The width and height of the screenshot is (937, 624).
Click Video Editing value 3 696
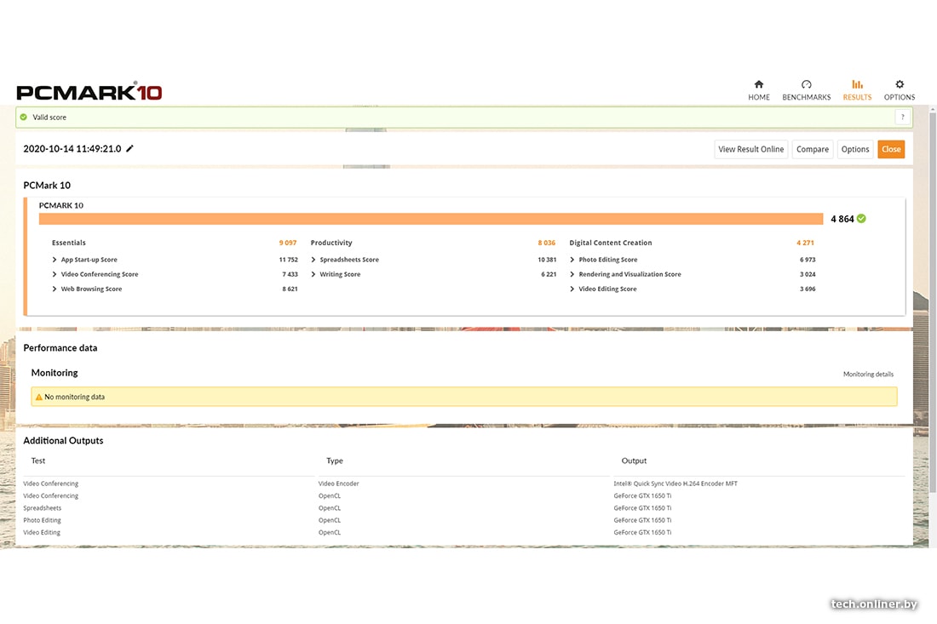[x=808, y=289]
